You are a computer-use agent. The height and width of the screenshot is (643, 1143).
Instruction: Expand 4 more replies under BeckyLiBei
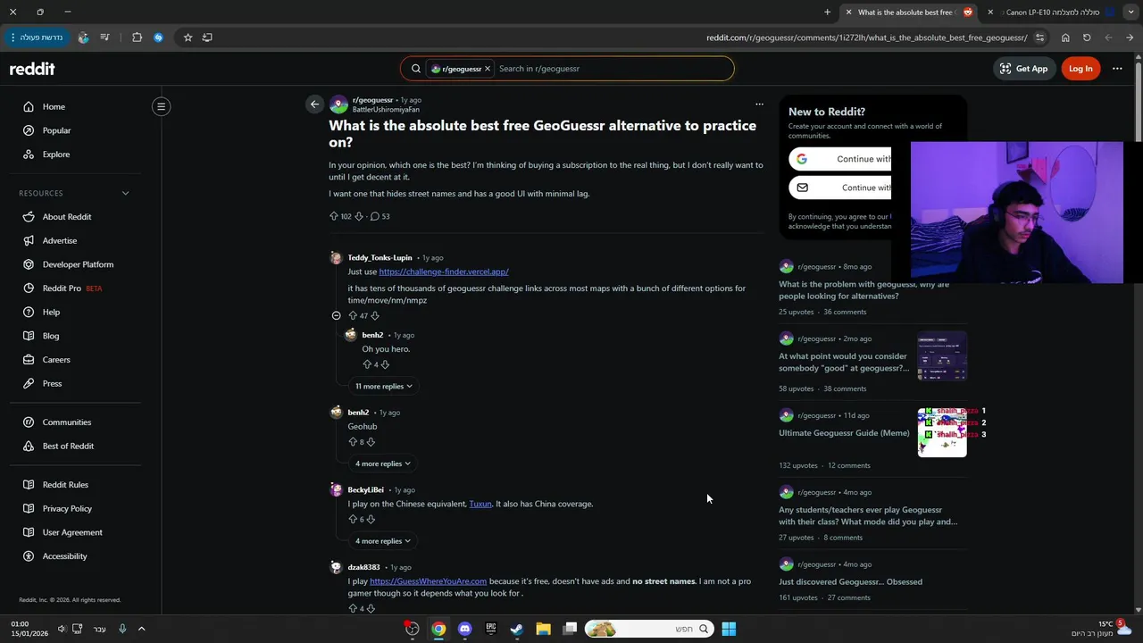coord(383,540)
